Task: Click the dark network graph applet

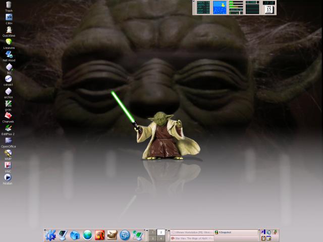Action: 252,8
